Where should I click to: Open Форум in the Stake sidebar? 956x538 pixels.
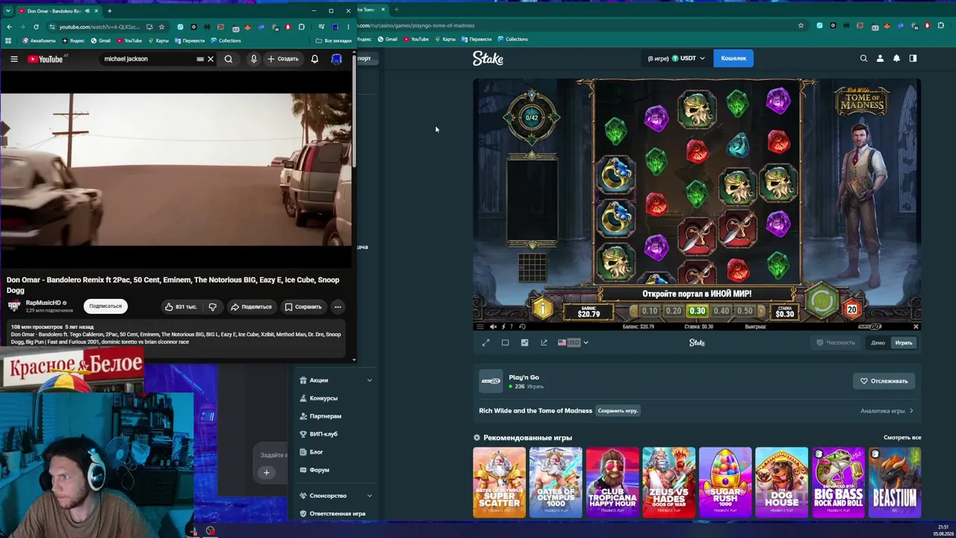tap(320, 470)
